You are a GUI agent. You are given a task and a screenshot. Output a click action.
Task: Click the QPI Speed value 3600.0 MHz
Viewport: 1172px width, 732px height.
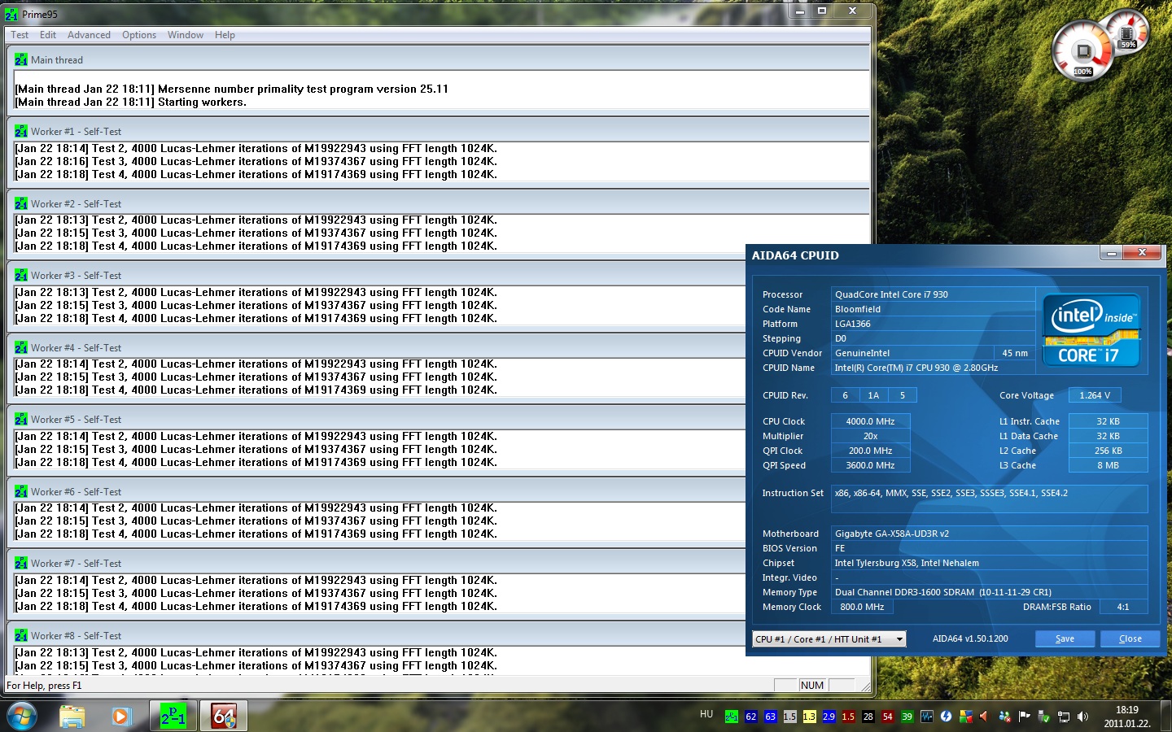tap(870, 465)
